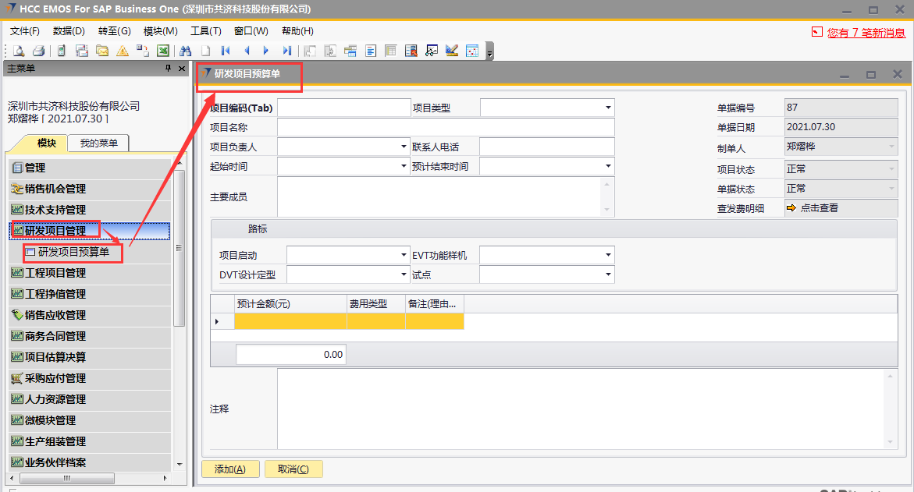
Task: Click the 项目名称 text field
Action: [446, 127]
